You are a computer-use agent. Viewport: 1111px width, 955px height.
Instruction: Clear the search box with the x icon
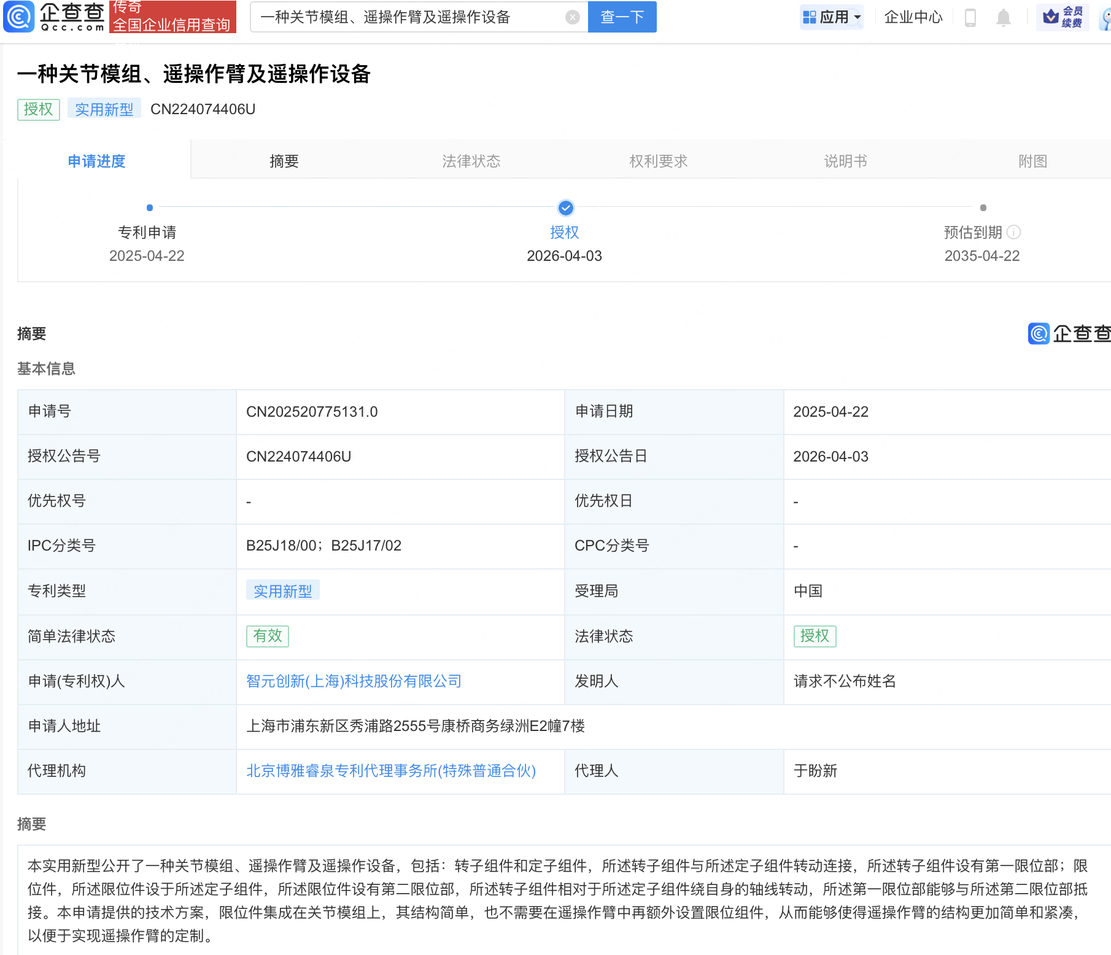[x=573, y=17]
